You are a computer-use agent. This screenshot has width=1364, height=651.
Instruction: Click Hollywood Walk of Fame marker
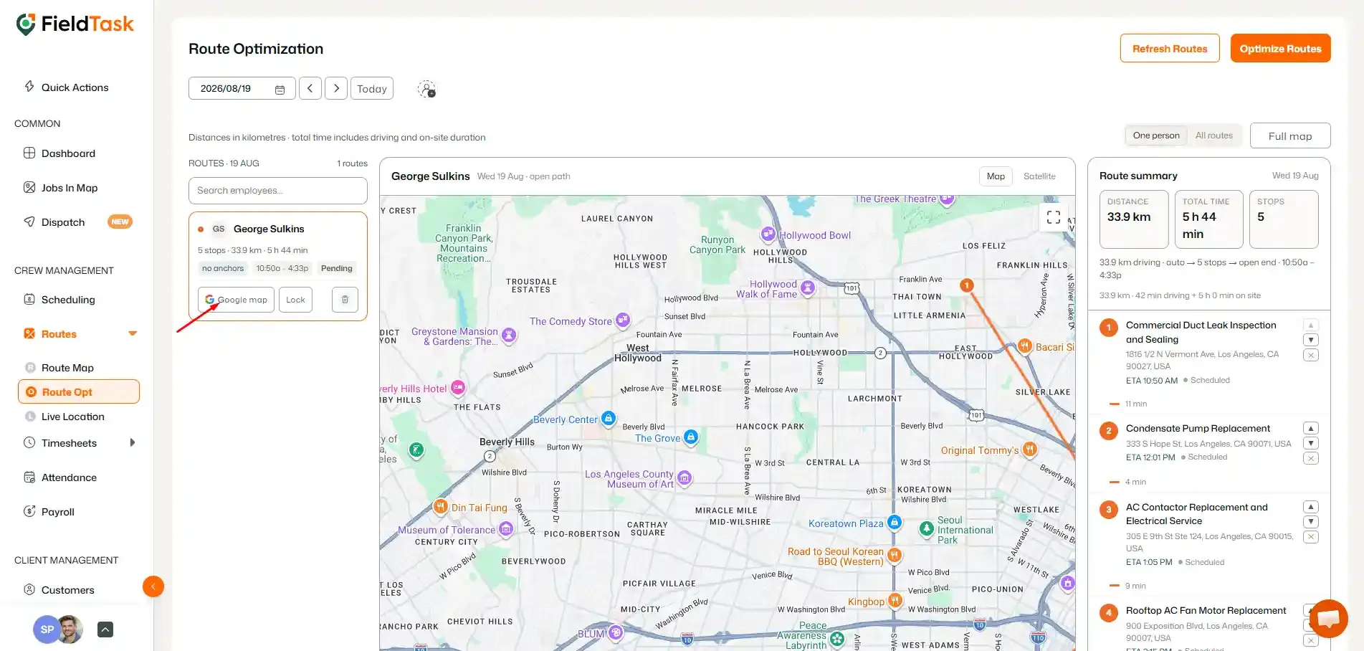(x=808, y=288)
